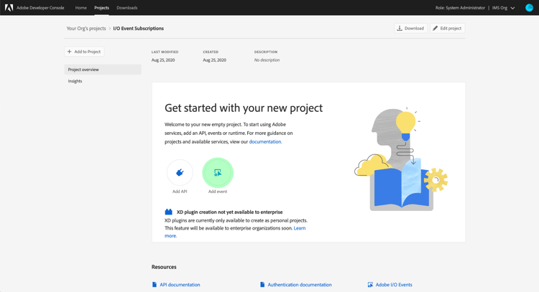
Task: Click the XD plugin brick icon
Action: pyautogui.click(x=168, y=212)
